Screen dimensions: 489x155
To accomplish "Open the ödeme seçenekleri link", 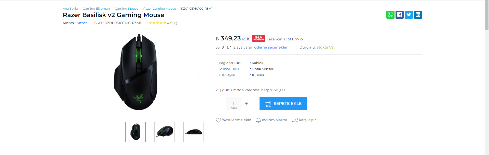I will (271, 47).
